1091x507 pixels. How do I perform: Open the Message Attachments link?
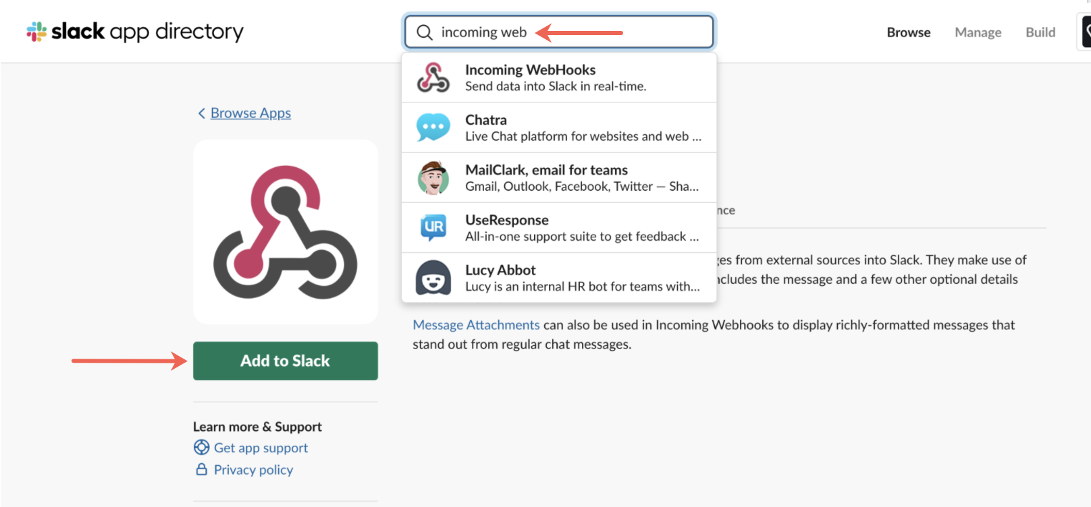[476, 325]
